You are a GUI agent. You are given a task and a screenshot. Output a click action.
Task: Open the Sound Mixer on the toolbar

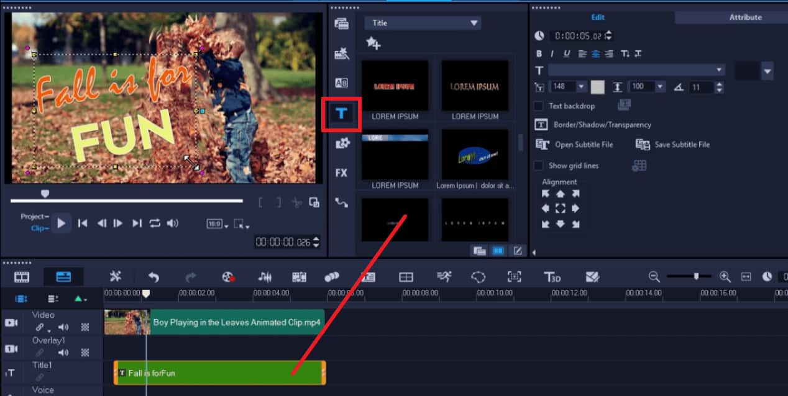point(264,277)
